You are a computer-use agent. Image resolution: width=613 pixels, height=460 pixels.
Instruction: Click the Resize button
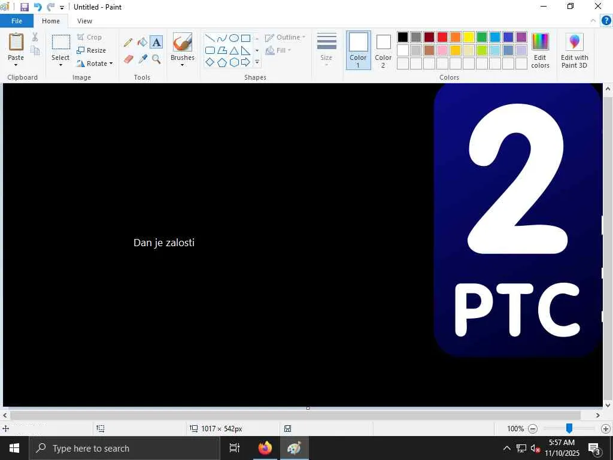point(92,50)
